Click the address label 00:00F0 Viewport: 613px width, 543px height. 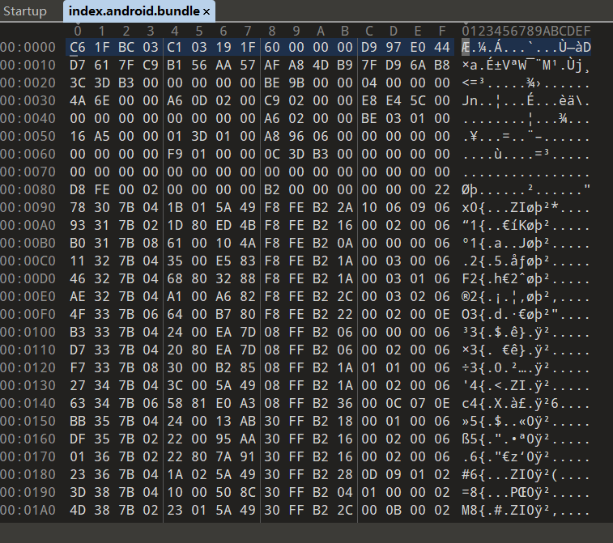[x=28, y=314]
